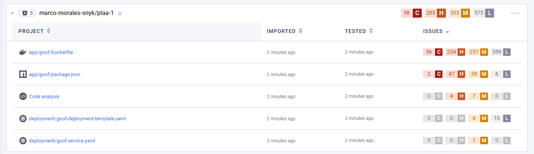
Task: Collapse the marco-morales-snyk/plaa-1 group chevron
Action: click(12, 13)
